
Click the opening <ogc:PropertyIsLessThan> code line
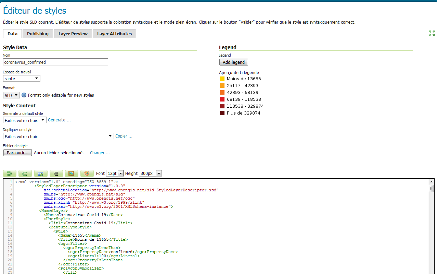pyautogui.click(x=92, y=248)
